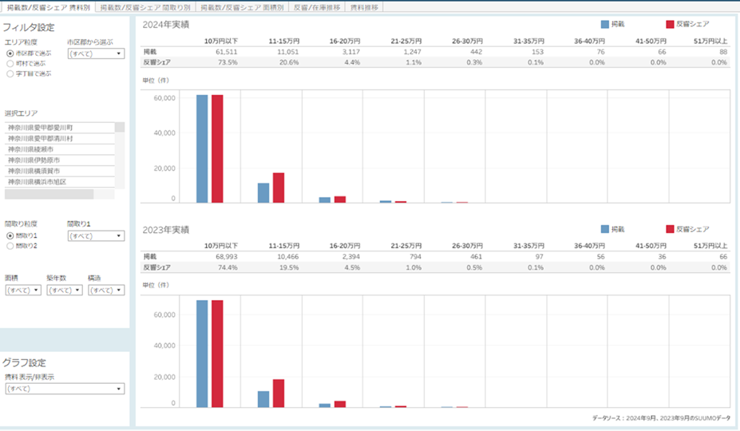The height and width of the screenshot is (431, 740).
Task: Click the red 反響シェア legend swatch for 2024
Action: [x=670, y=24]
